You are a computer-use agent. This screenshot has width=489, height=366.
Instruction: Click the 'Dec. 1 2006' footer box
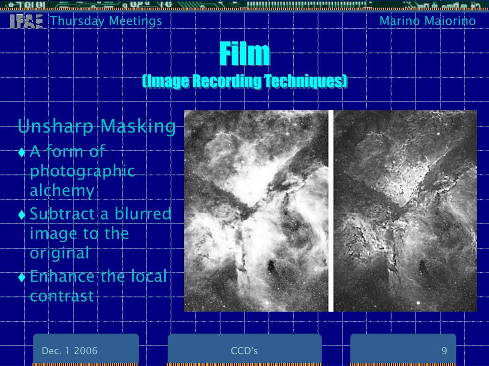[x=86, y=348]
